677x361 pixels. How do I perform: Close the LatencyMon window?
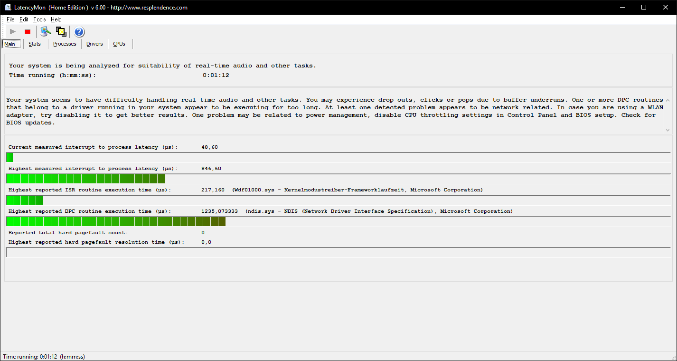pyautogui.click(x=666, y=7)
